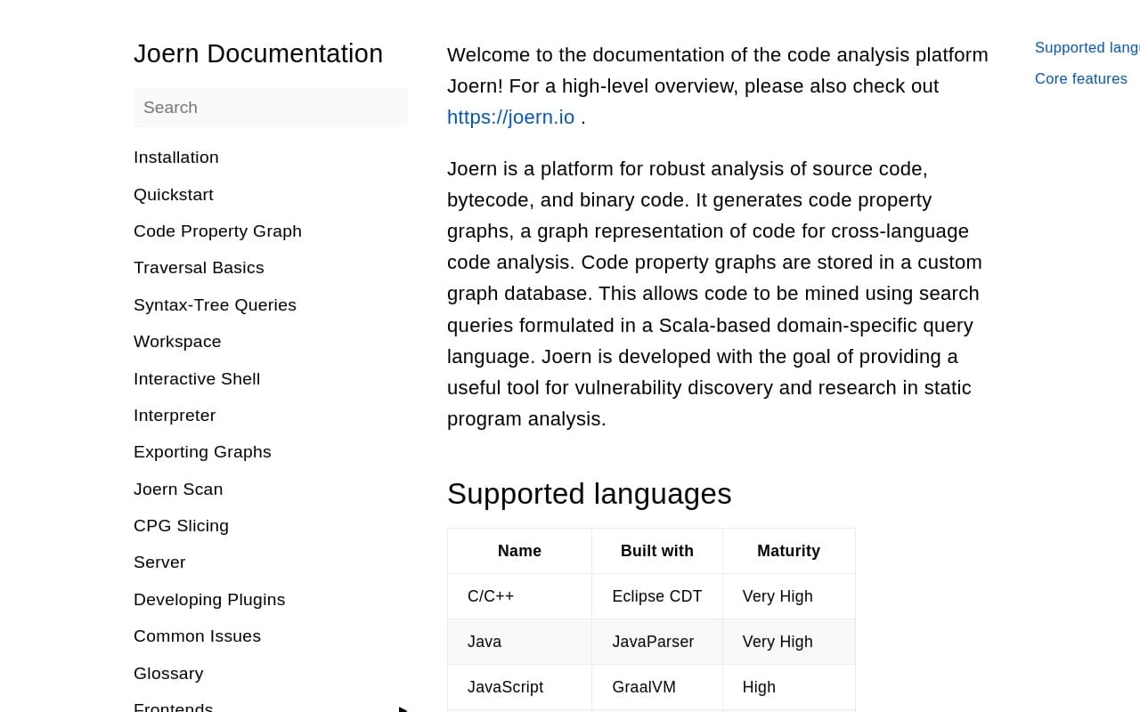Expand the Frontends section arrow
Image resolution: width=1140 pixels, height=712 pixels.
[403, 708]
